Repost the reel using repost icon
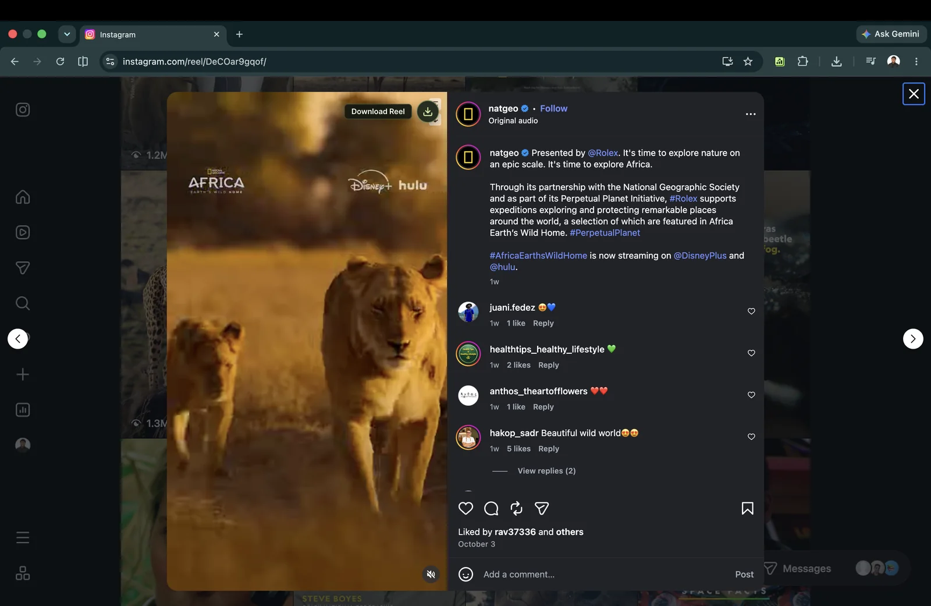The width and height of the screenshot is (931, 606). tap(517, 508)
